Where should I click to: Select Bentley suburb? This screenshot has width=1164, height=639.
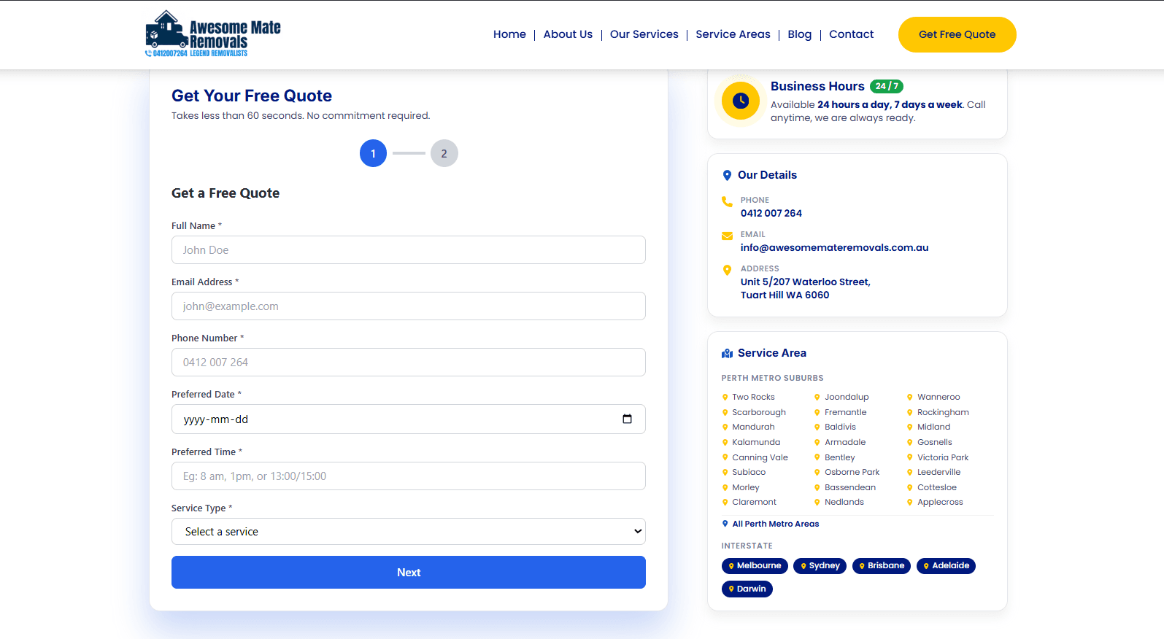839,457
